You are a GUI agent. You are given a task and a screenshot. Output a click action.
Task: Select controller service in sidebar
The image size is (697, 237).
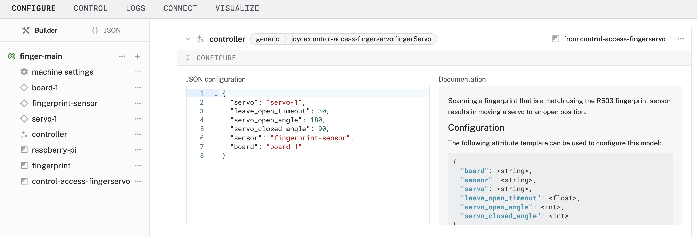[49, 134]
